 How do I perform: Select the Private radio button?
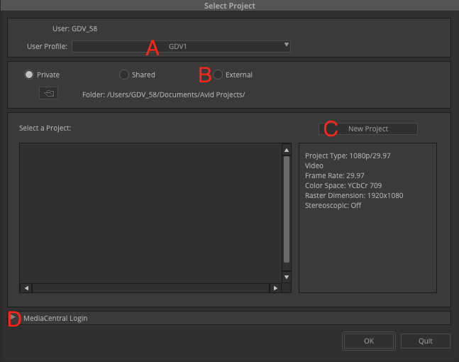(x=29, y=75)
